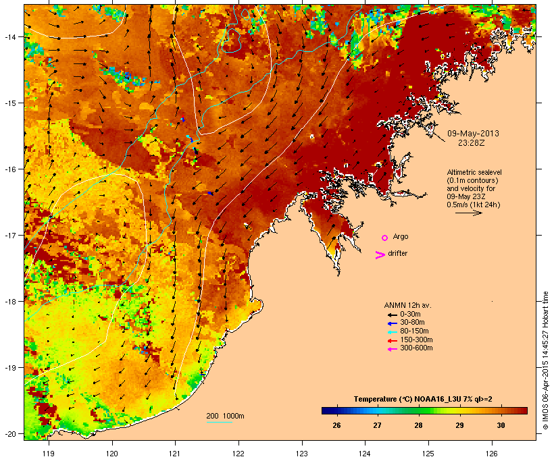Click the magenta 300-600m legend arrow
Screen dimensions: 554x459
tap(392, 349)
